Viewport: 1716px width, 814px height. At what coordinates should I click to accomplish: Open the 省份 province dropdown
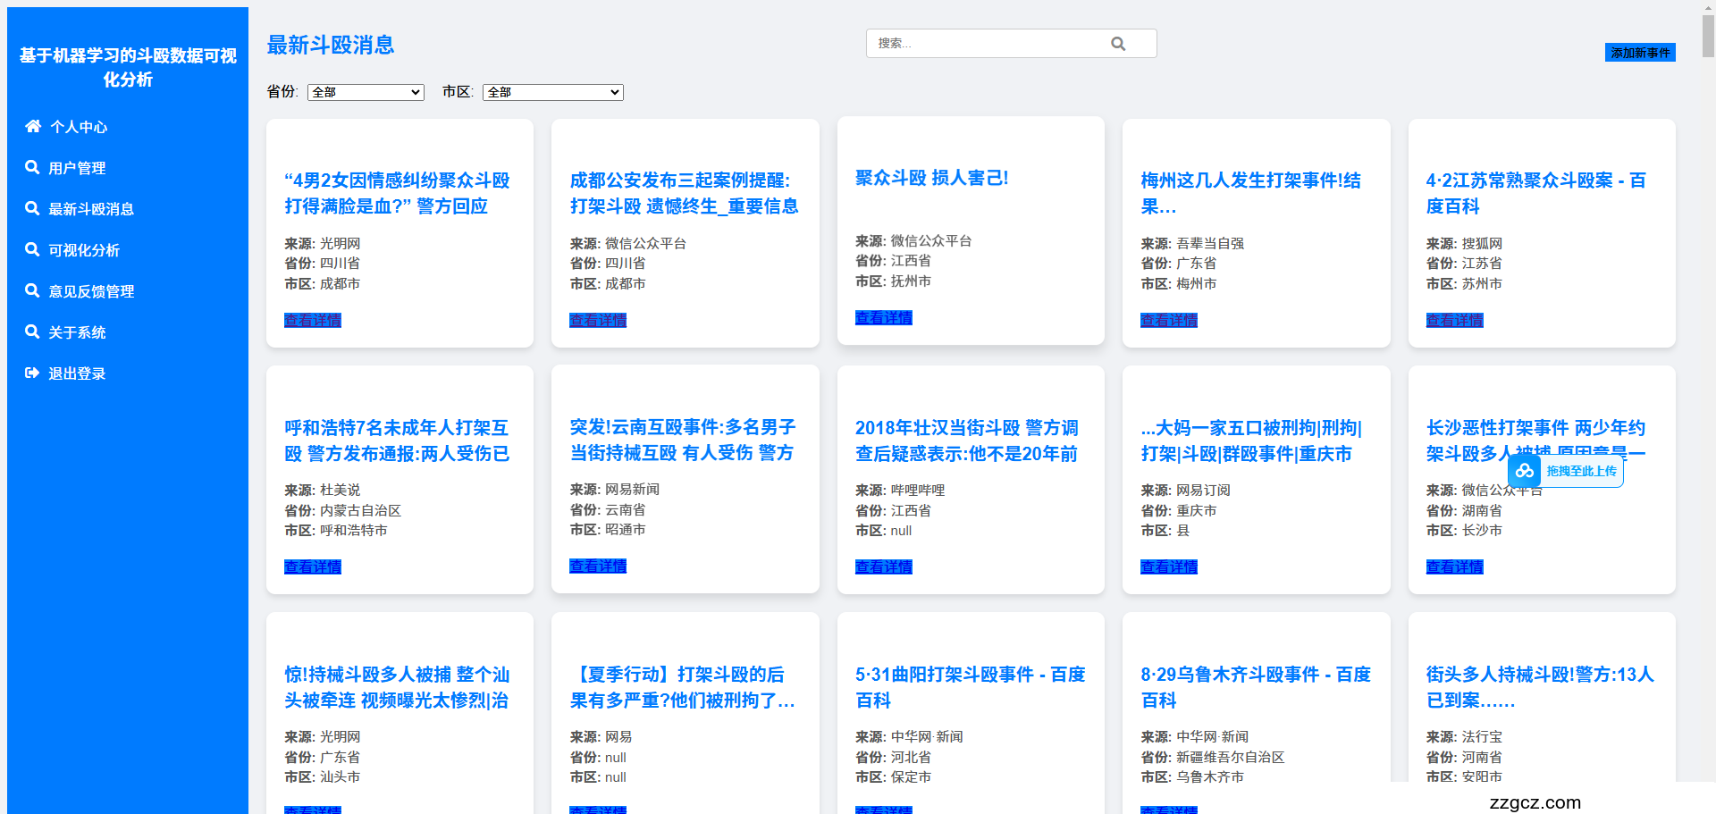pyautogui.click(x=366, y=92)
